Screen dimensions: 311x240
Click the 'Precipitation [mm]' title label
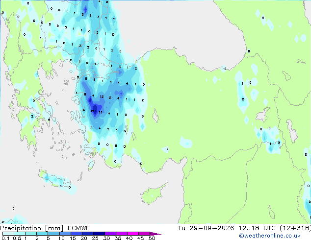32,228
